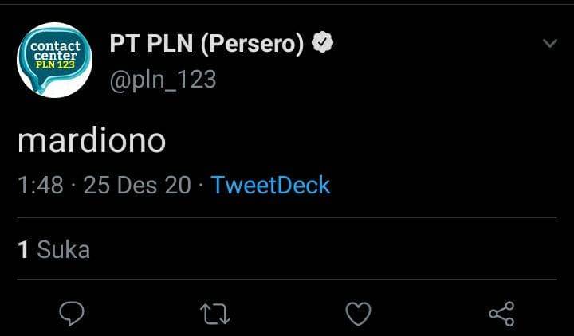Click the yellow PLN 123 label in avatar

coord(54,65)
